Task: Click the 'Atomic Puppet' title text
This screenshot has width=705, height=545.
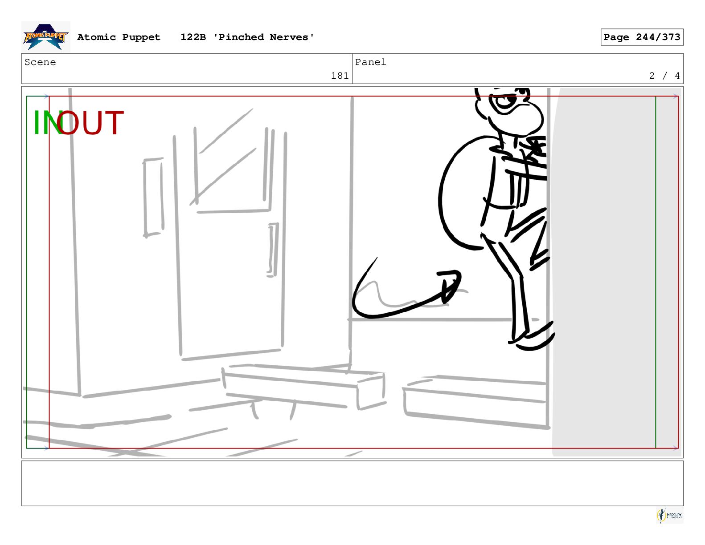Action: (119, 37)
